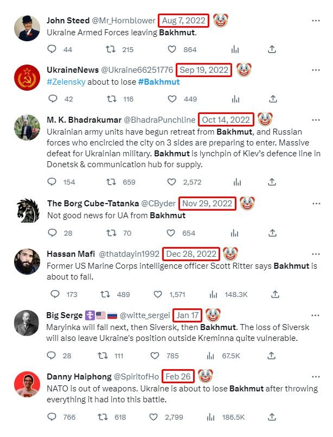The image size is (333, 437).
Task: Share John Steed's tweet
Action: click(x=273, y=49)
